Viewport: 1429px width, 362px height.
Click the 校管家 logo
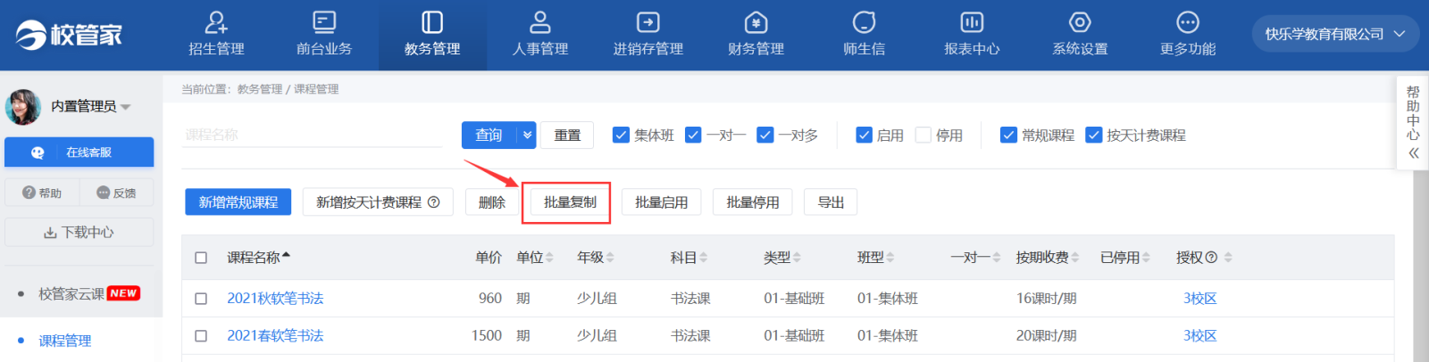click(69, 35)
